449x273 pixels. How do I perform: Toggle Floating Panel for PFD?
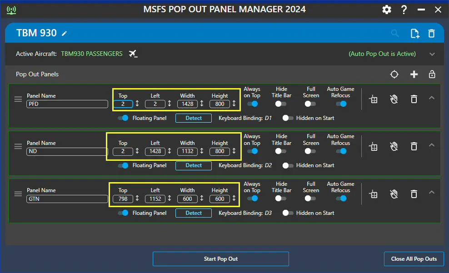click(123, 118)
